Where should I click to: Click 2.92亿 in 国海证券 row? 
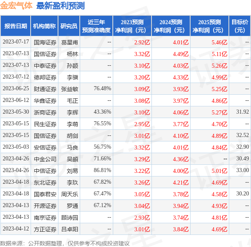[x=142, y=42]
